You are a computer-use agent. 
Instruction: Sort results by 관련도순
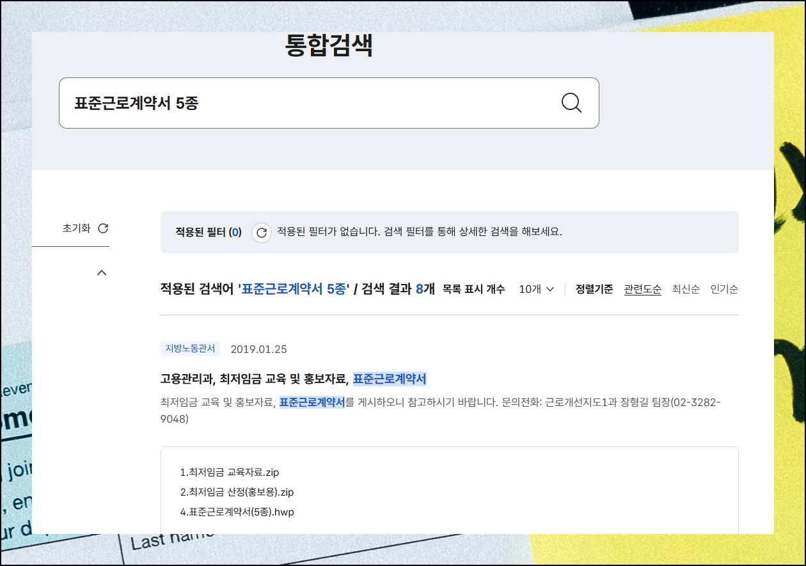pyautogui.click(x=643, y=289)
